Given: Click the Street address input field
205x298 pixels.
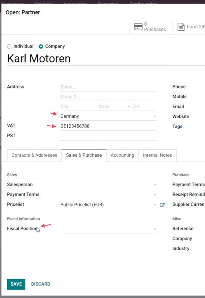Looking at the screenshot, I should (108, 87).
